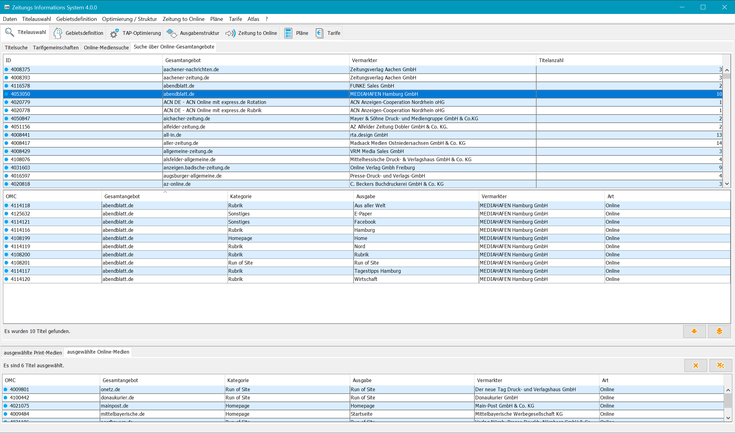Open Gebietsdefinition from the toolbar
This screenshot has height=433, width=735.
(78, 33)
